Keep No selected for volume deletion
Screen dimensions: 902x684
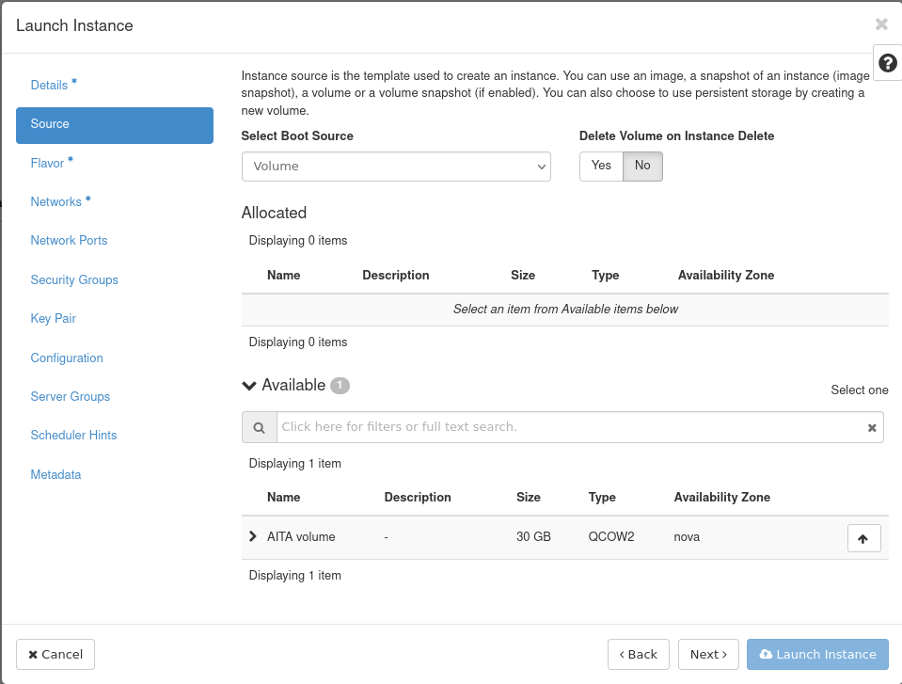point(641,165)
